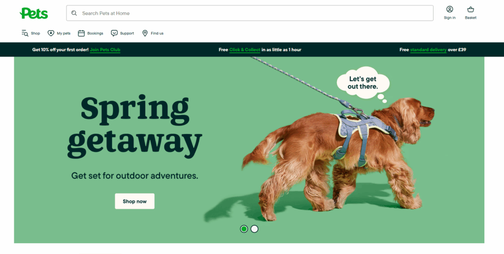Screen dimensions: 504x254
Task: Click the My pets heart icon
Action: [51, 33]
